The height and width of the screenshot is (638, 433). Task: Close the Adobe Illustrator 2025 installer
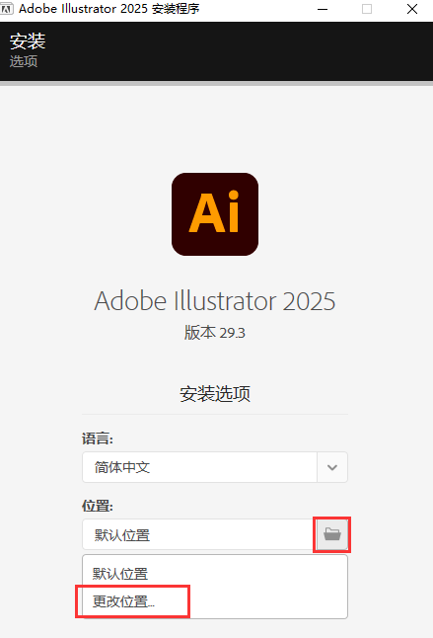[412, 9]
